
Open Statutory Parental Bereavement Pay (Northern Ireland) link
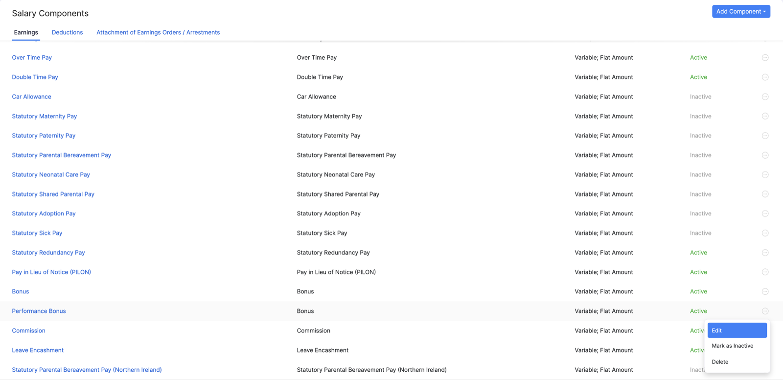pos(87,370)
